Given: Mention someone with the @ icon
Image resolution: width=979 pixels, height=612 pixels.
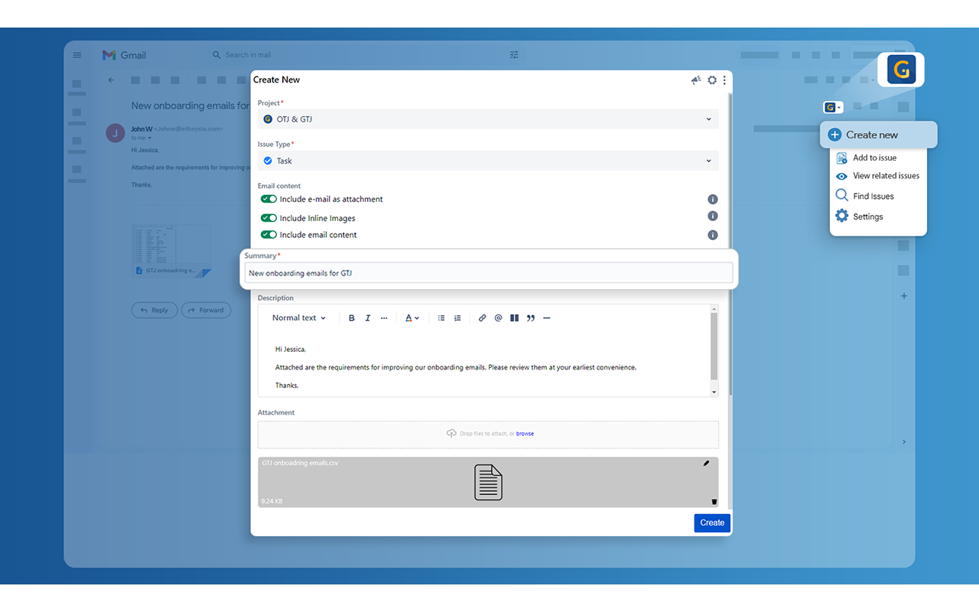Looking at the screenshot, I should 498,317.
